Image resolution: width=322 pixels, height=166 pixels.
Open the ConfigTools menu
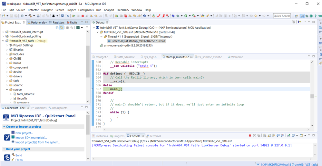tap(86, 10)
